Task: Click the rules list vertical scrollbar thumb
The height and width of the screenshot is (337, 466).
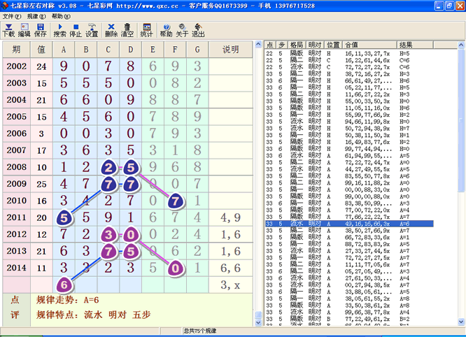Action: [461, 120]
